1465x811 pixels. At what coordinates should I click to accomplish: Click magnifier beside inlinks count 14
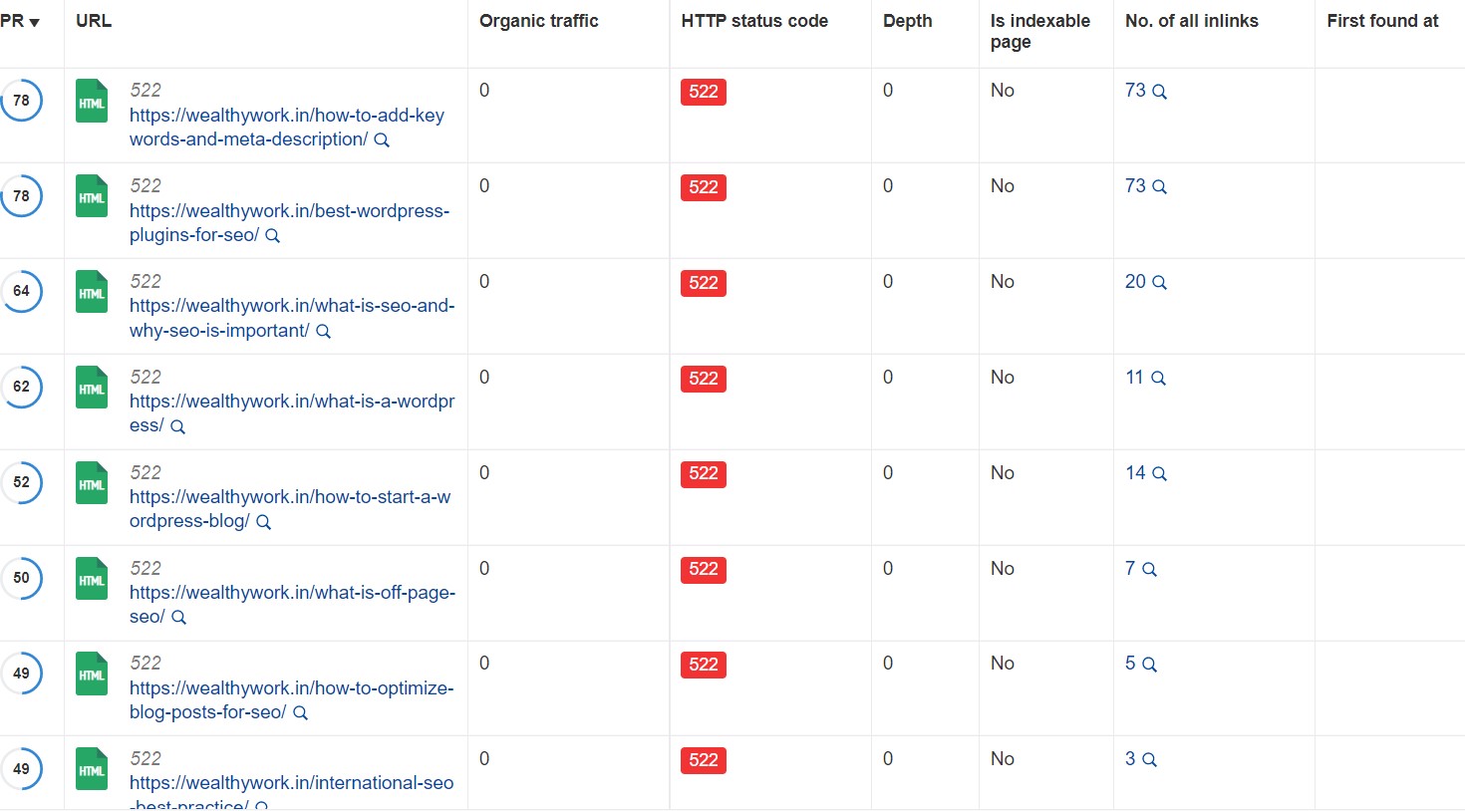1159,474
